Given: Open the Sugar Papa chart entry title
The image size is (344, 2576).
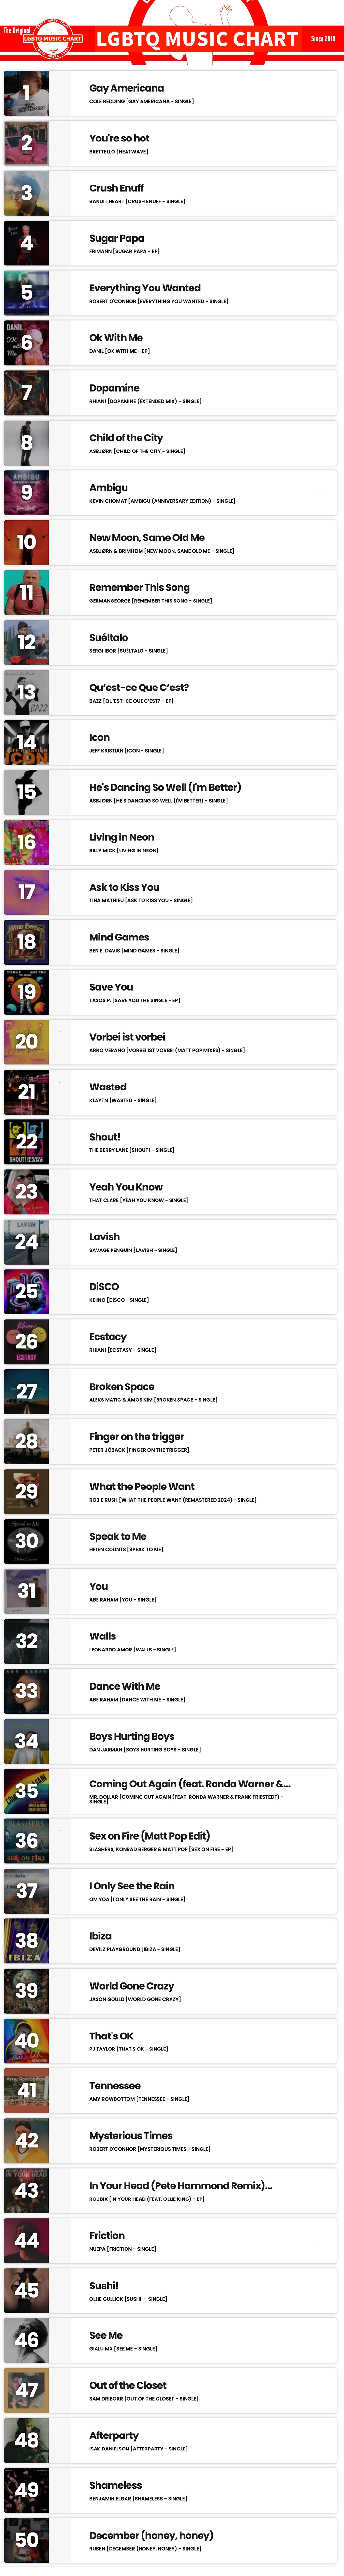Looking at the screenshot, I should click(116, 238).
